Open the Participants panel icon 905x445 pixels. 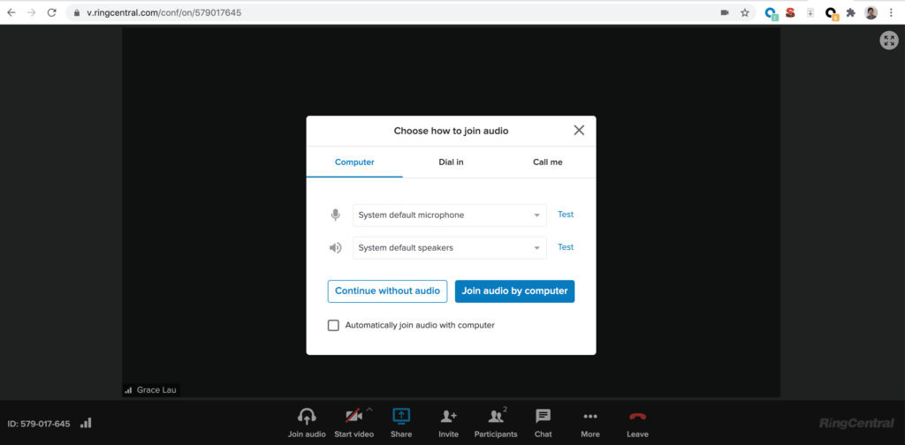click(x=495, y=417)
